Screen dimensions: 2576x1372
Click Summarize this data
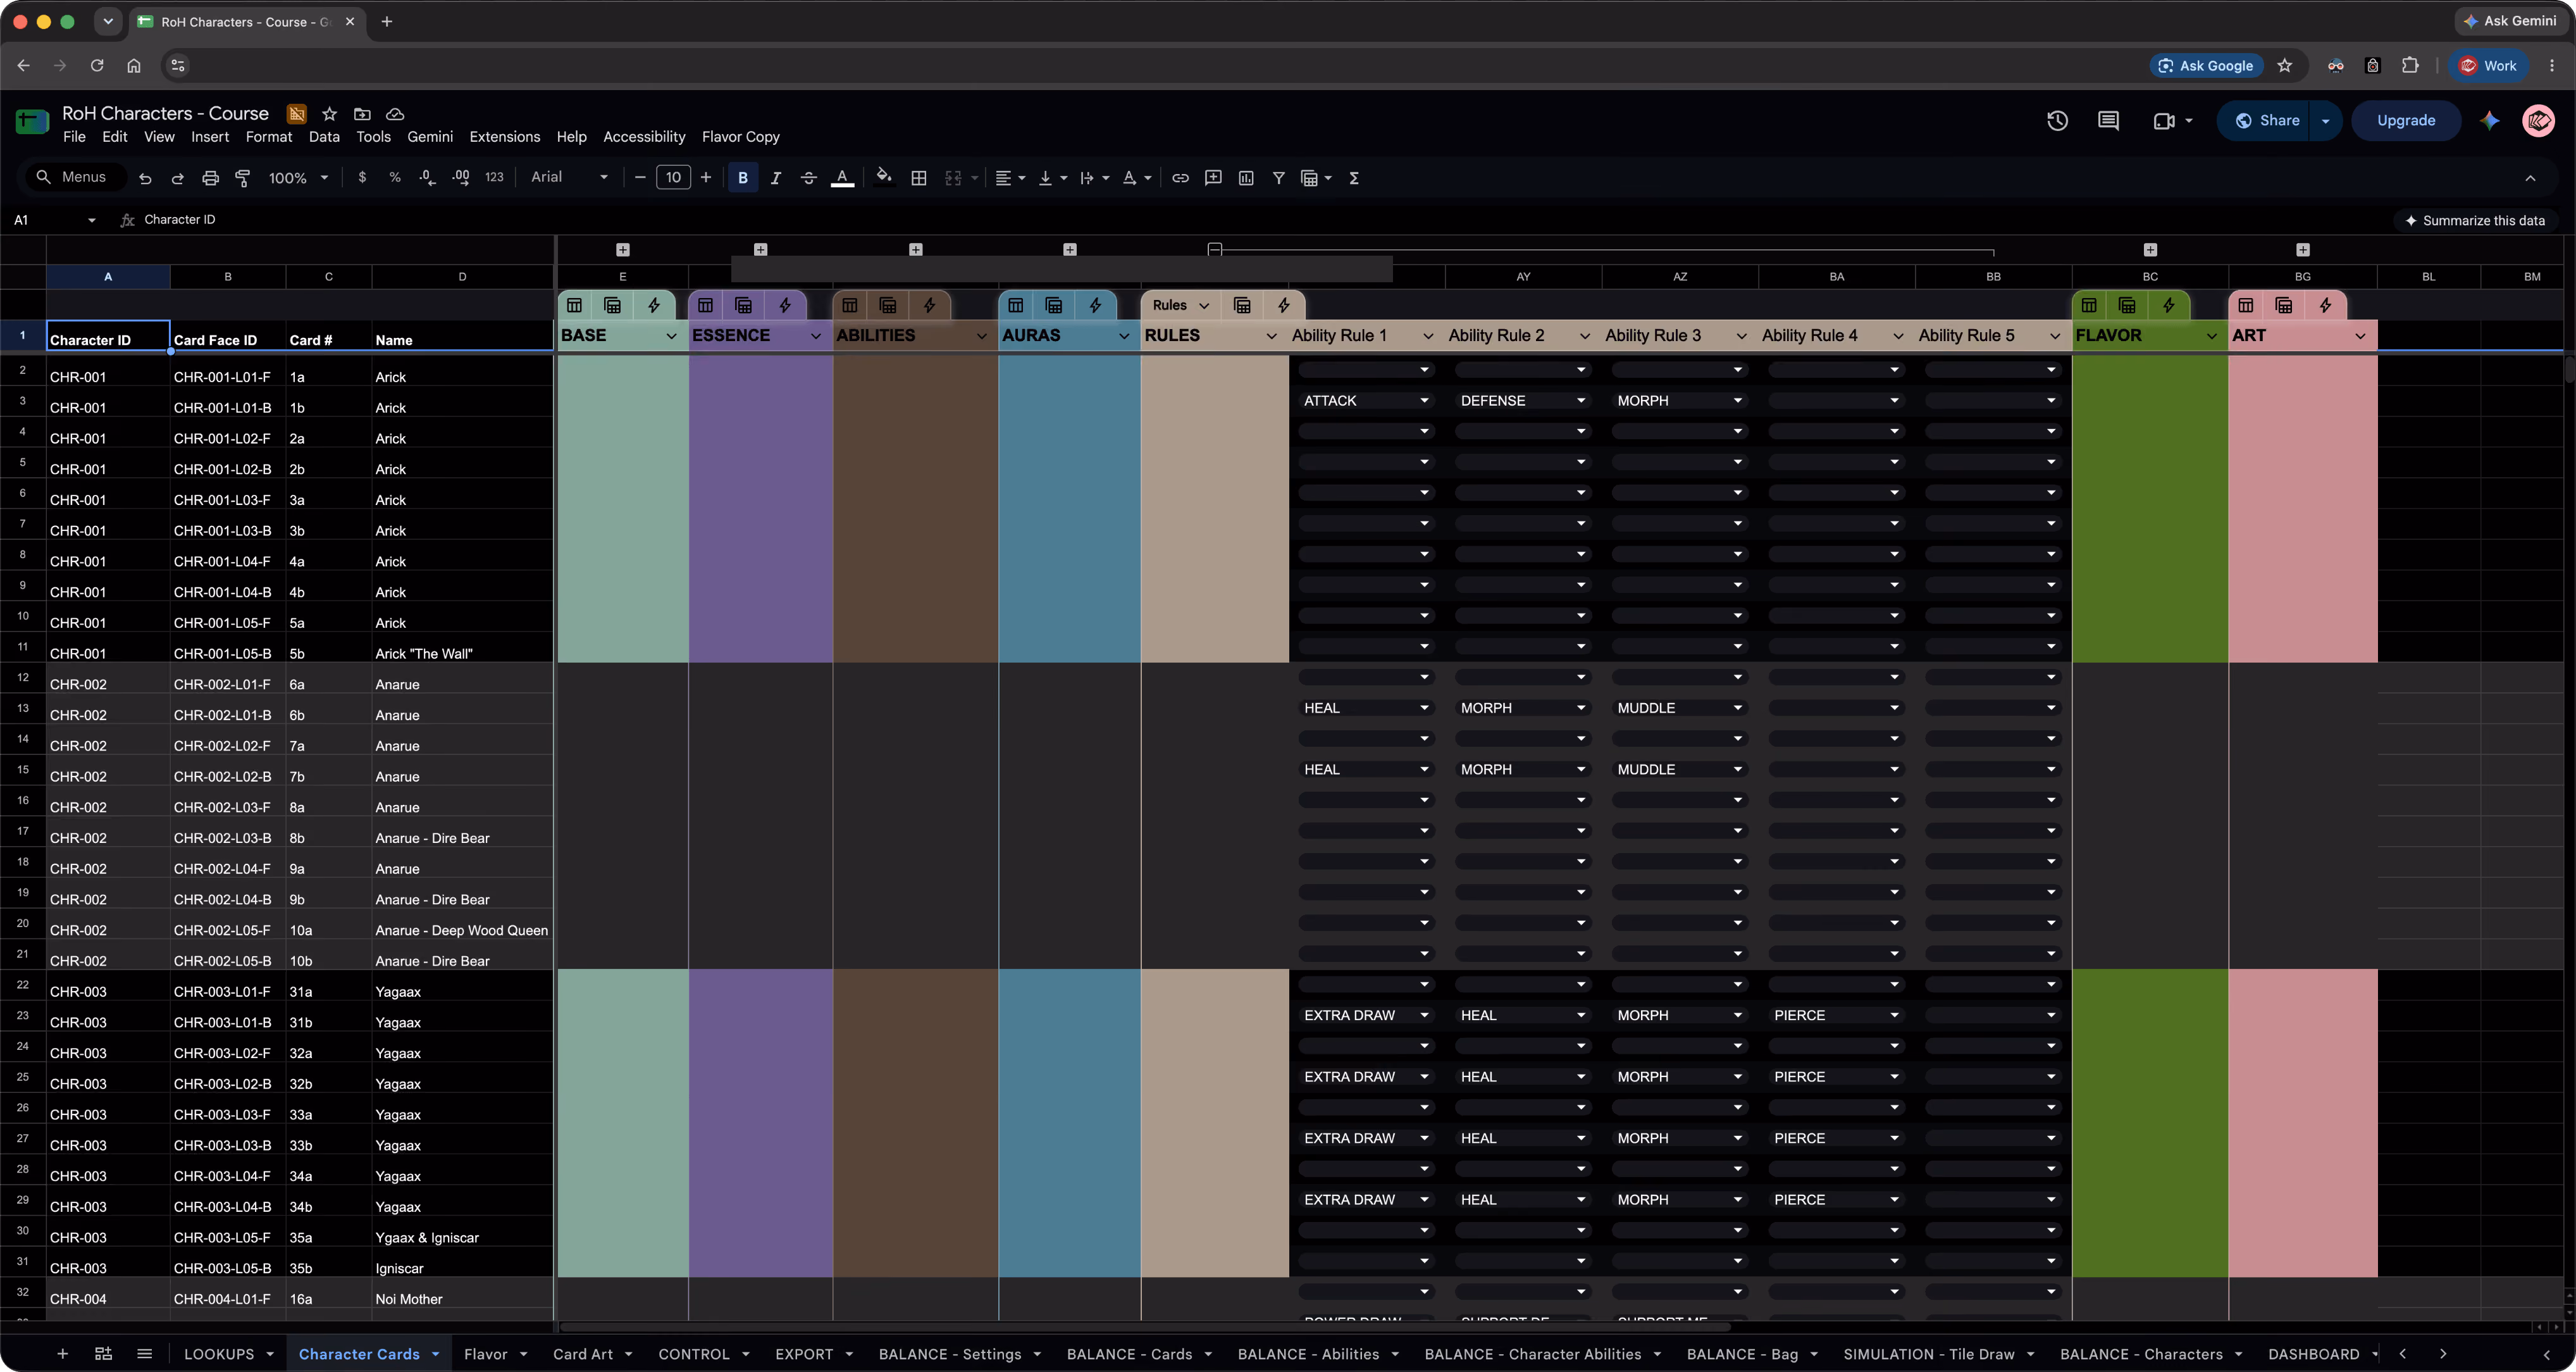pos(2474,220)
